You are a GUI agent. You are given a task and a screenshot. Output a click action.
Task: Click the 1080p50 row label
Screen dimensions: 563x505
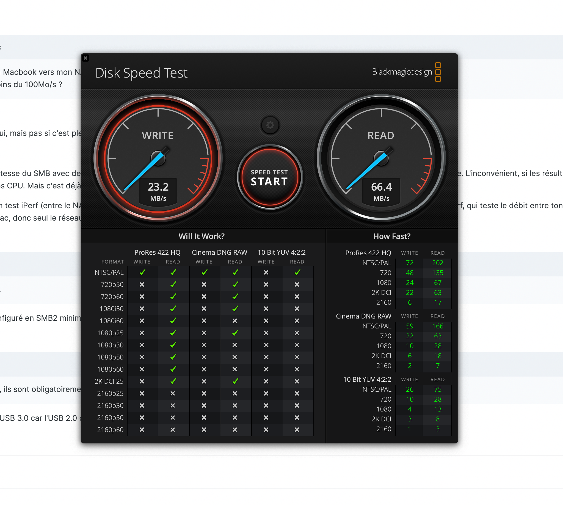(x=111, y=357)
